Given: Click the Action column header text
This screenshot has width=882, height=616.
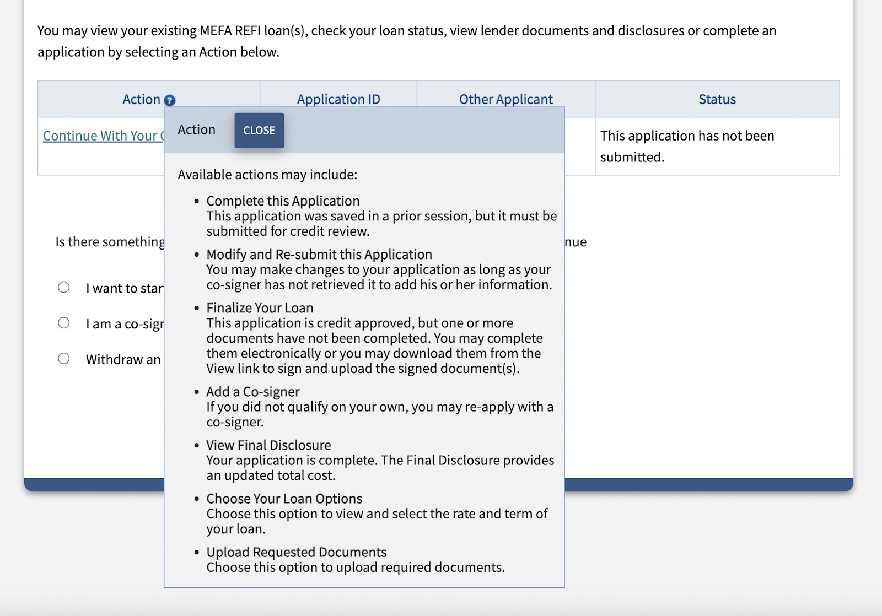Looking at the screenshot, I should pyautogui.click(x=141, y=99).
